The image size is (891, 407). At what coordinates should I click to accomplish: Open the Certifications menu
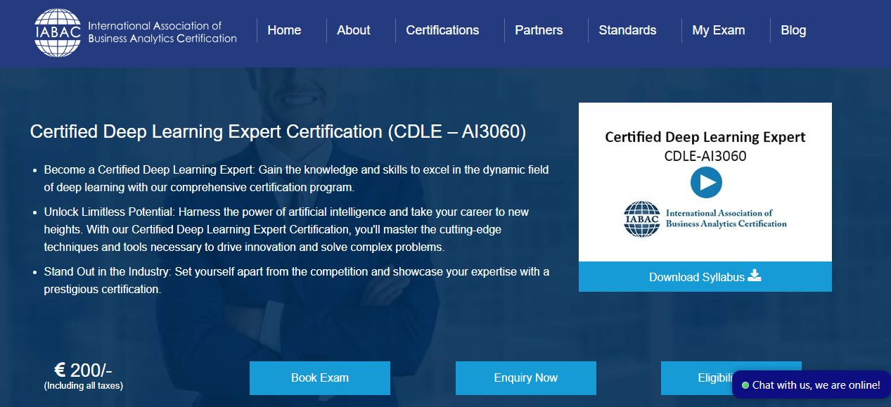[x=442, y=30]
